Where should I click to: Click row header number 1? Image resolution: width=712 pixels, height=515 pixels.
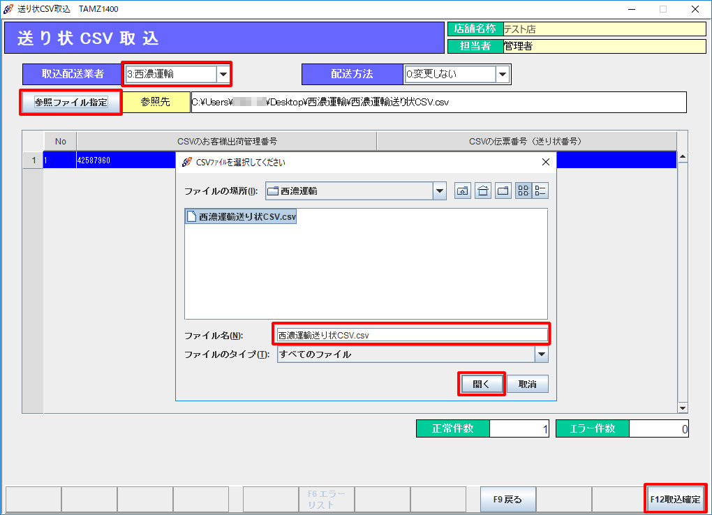(34, 161)
